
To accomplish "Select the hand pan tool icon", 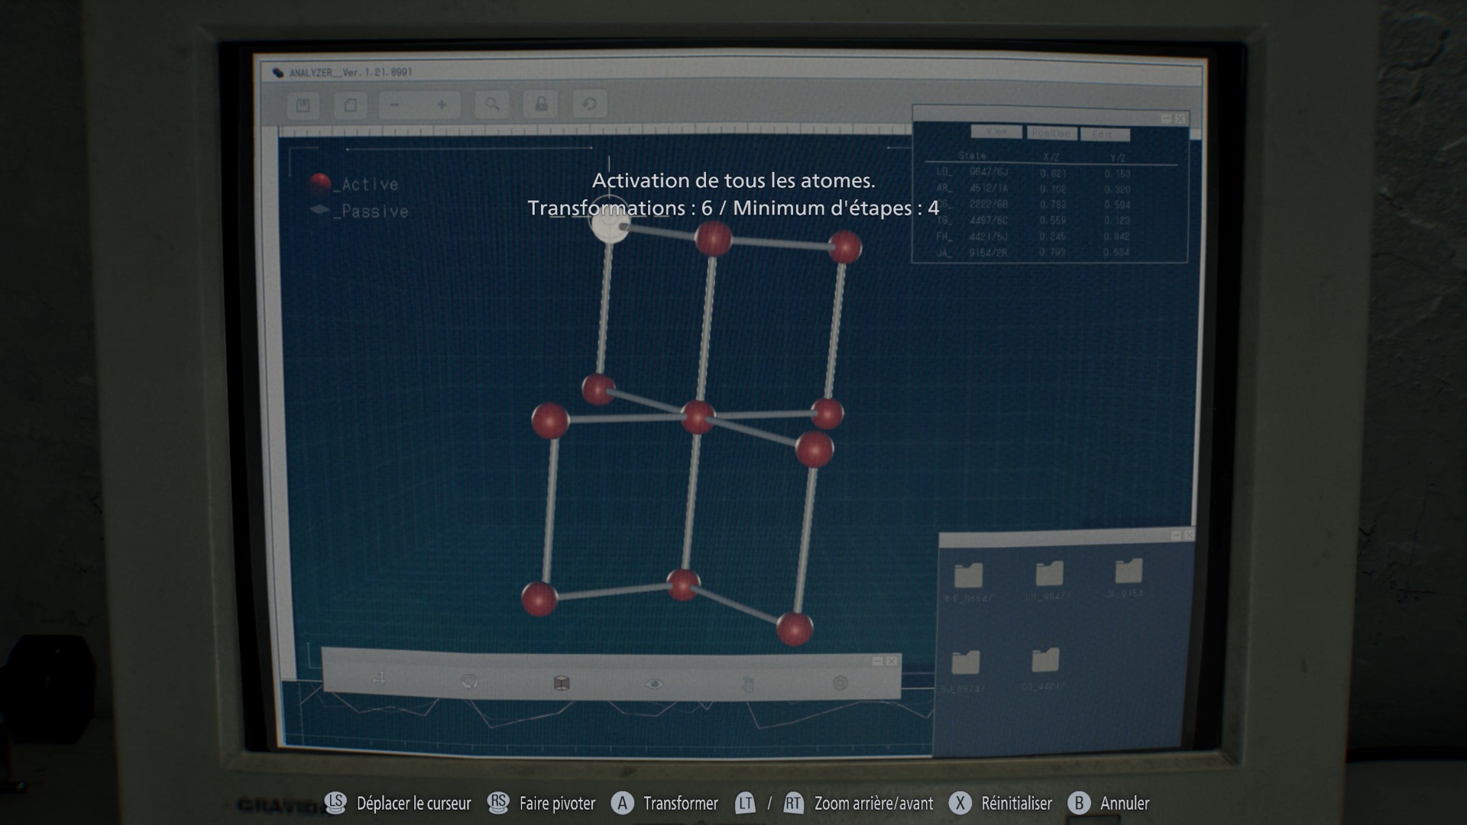I will 748,683.
